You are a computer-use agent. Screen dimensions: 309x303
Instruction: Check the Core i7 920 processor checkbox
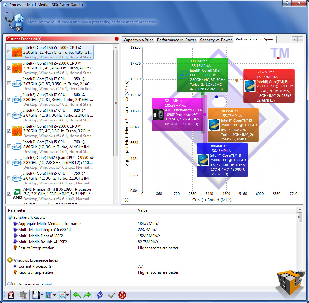(x=9, y=115)
